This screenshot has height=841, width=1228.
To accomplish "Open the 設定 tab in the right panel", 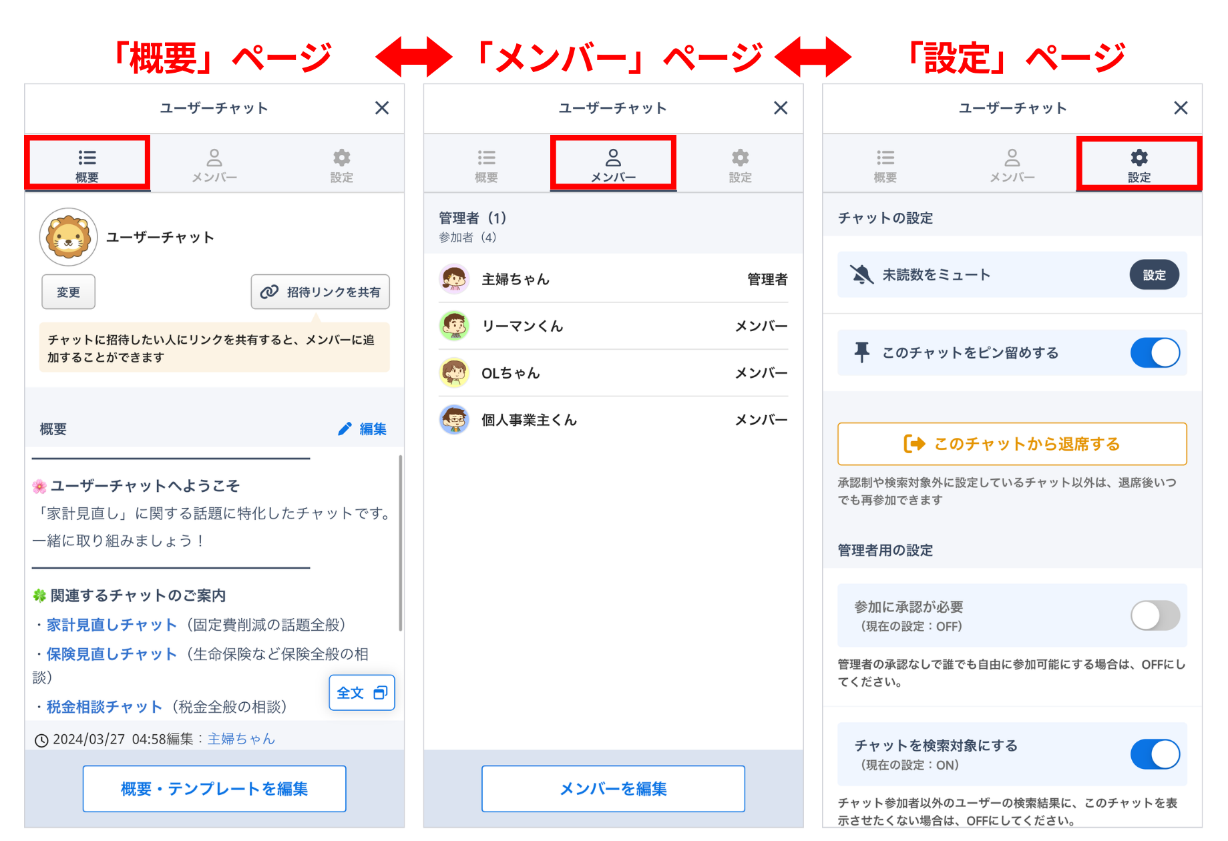I will pos(1139,164).
